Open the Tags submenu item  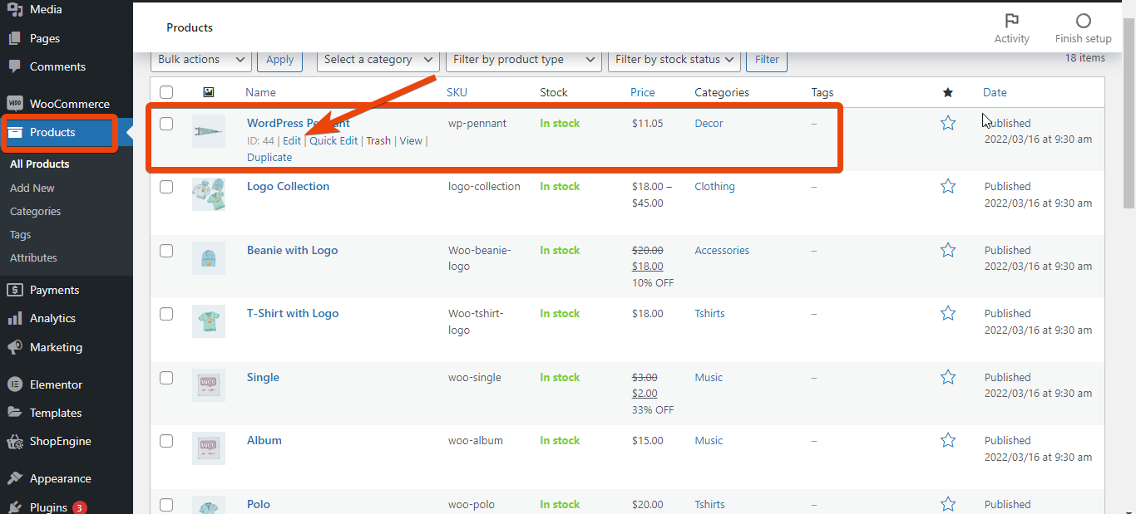coord(20,234)
